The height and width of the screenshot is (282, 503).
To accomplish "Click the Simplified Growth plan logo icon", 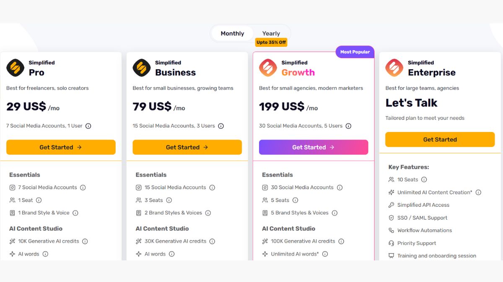I will pos(268,68).
